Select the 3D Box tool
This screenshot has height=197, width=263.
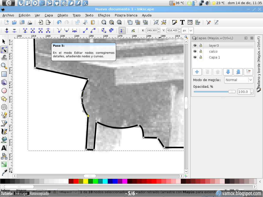[x=4, y=82]
